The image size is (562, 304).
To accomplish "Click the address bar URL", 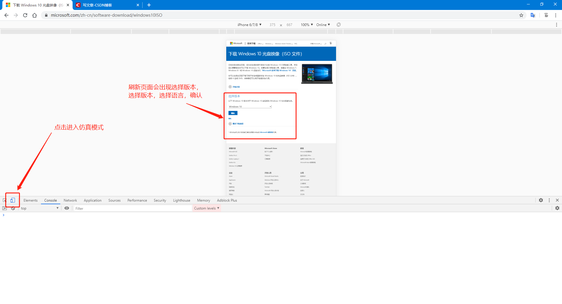I will point(107,15).
